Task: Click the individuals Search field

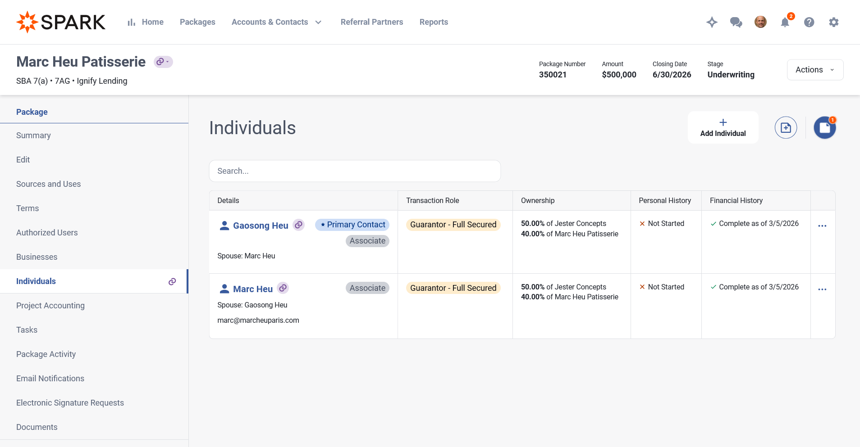Action: (355, 171)
